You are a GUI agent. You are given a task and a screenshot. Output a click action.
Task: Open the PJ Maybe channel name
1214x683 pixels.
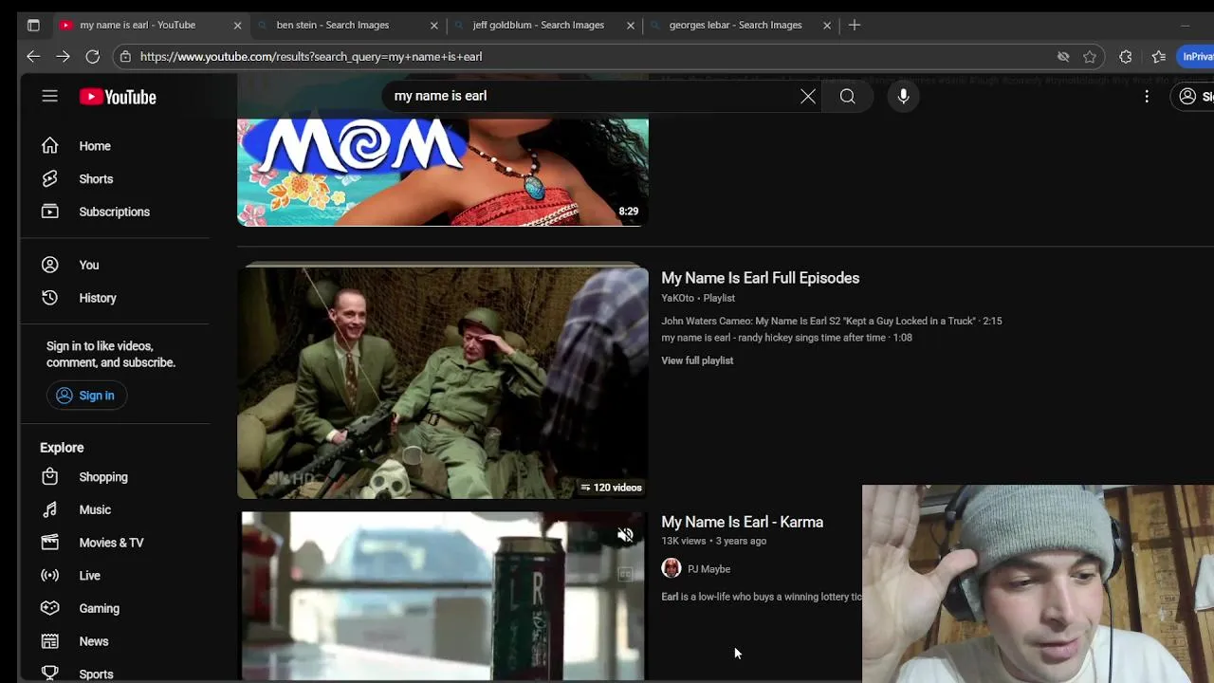click(x=708, y=569)
